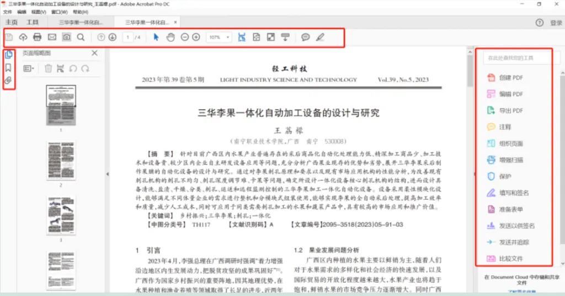Add a comment speech bubble
Viewport: 565px width, 296px height.
[306, 37]
